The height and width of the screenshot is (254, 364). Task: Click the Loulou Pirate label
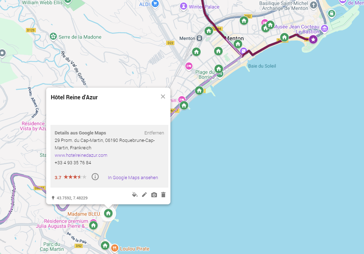tap(135, 249)
